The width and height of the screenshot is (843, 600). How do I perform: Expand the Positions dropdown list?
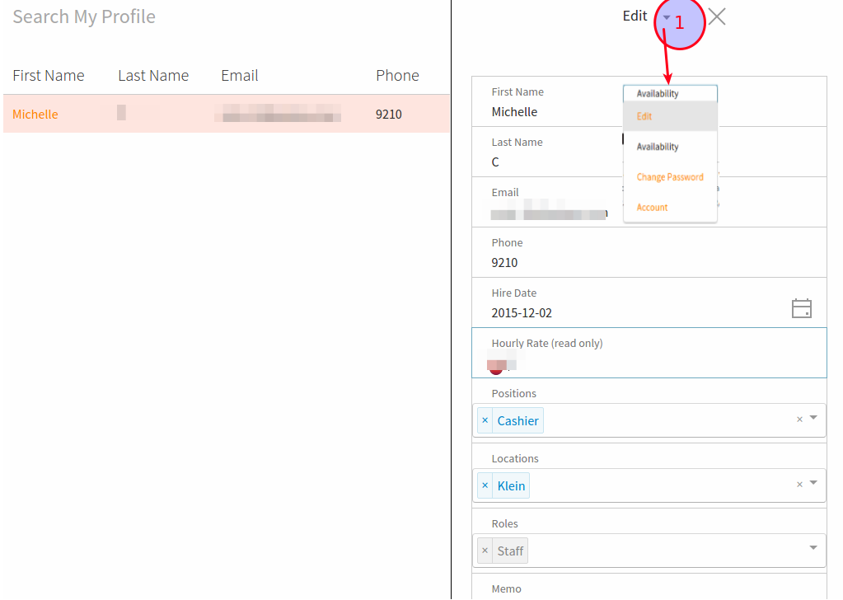click(813, 418)
